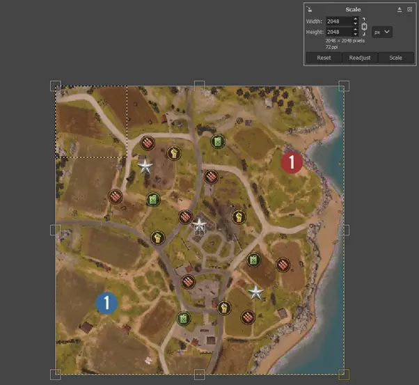Click the red number 1 map marker
The height and width of the screenshot is (385, 419).
tap(292, 162)
